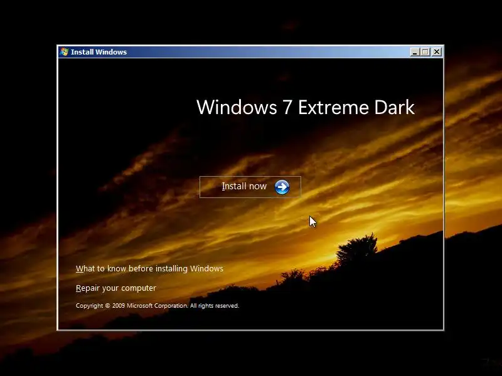Viewport: 502px width, 376px height.
Task: Maximize the Install Windows window
Action: pyautogui.click(x=425, y=52)
